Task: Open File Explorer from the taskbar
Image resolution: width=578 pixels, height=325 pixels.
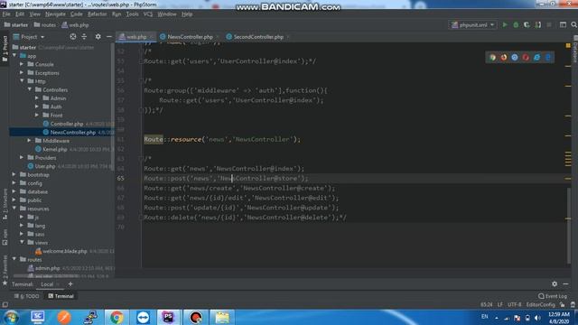Action: [222, 317]
